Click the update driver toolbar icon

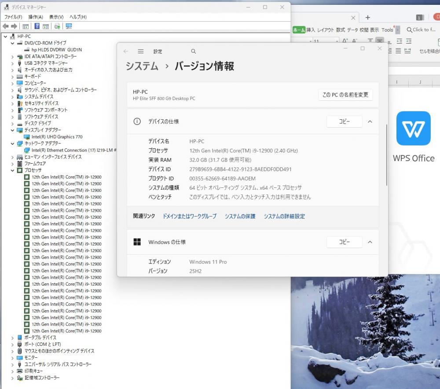coord(57,26)
